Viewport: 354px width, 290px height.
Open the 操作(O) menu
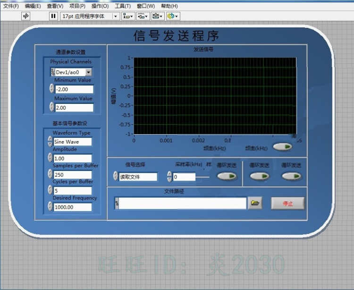click(100, 6)
